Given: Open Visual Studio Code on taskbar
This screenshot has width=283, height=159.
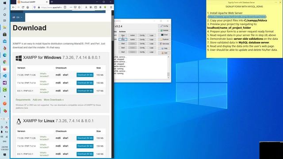Looking at the screenshot, I should 5,76.
